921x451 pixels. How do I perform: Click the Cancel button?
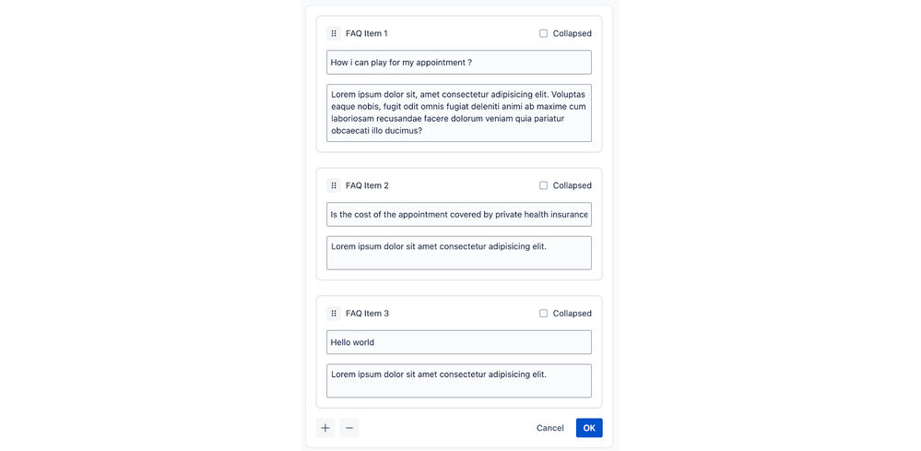[549, 428]
